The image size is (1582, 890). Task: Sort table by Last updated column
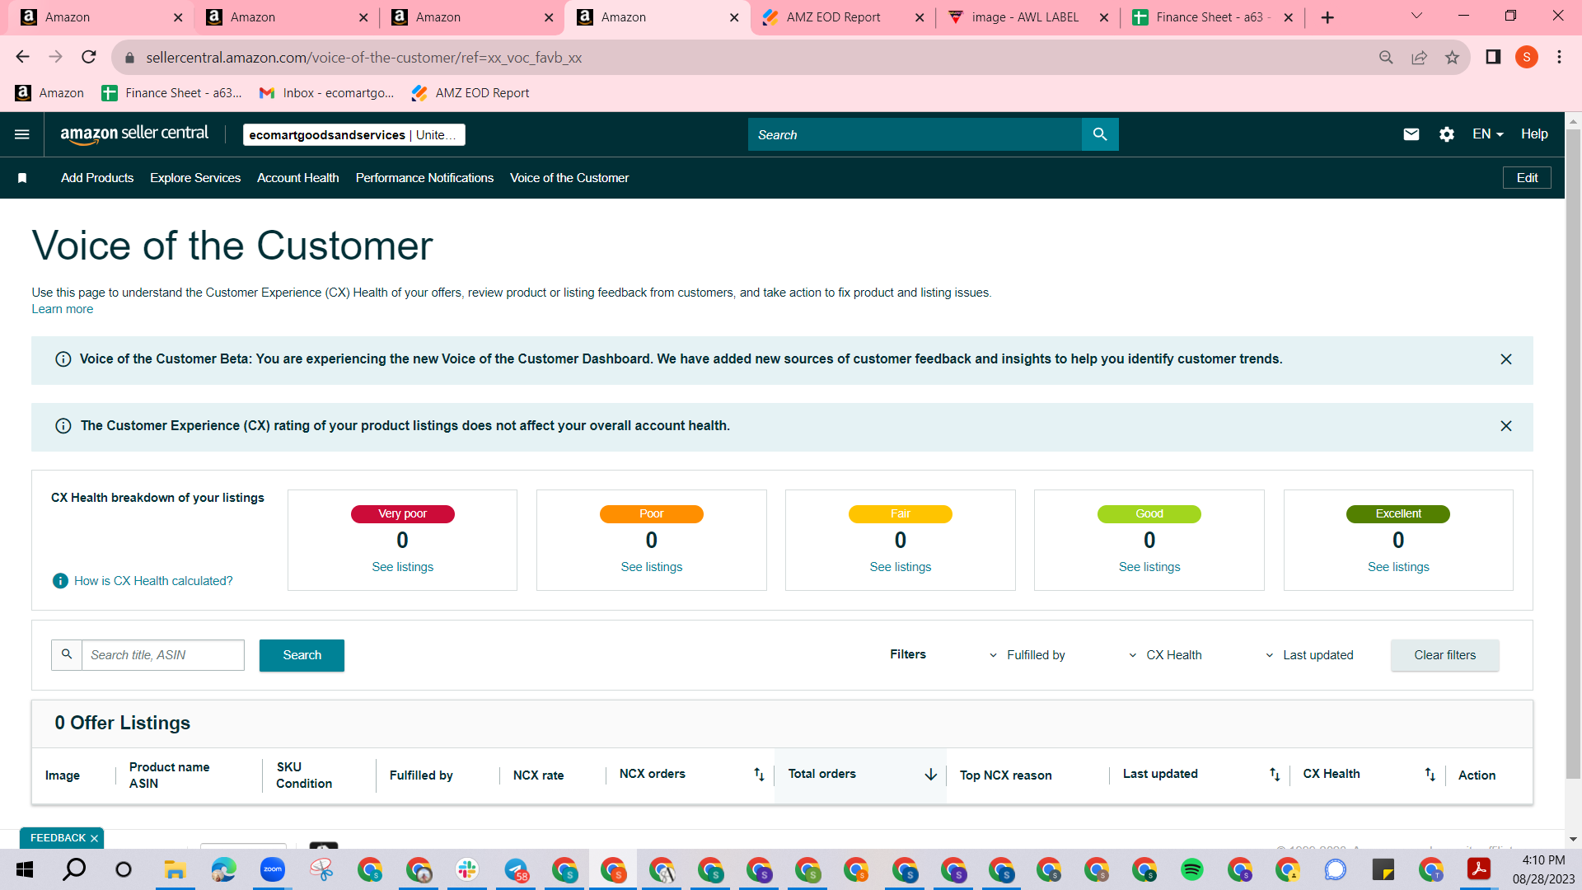coord(1275,775)
